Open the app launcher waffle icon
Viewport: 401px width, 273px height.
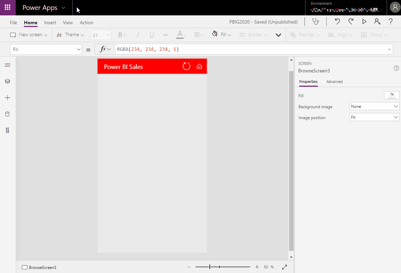click(x=8, y=8)
